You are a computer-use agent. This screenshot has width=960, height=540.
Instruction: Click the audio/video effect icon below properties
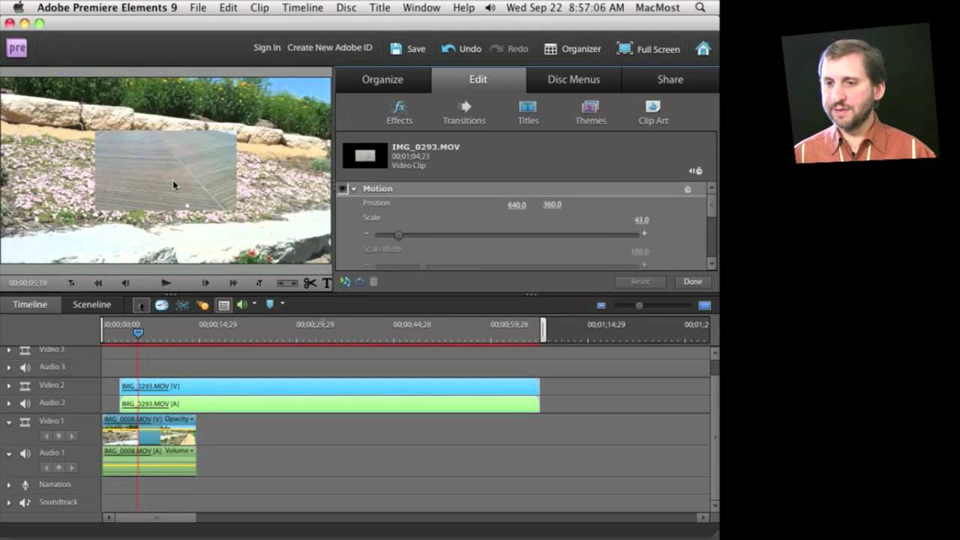(345, 282)
